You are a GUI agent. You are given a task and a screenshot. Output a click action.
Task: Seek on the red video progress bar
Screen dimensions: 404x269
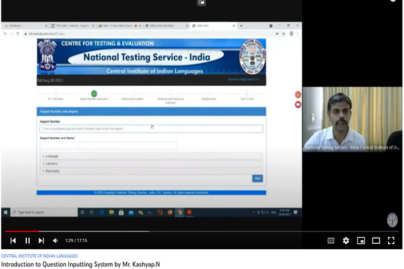tap(22, 232)
